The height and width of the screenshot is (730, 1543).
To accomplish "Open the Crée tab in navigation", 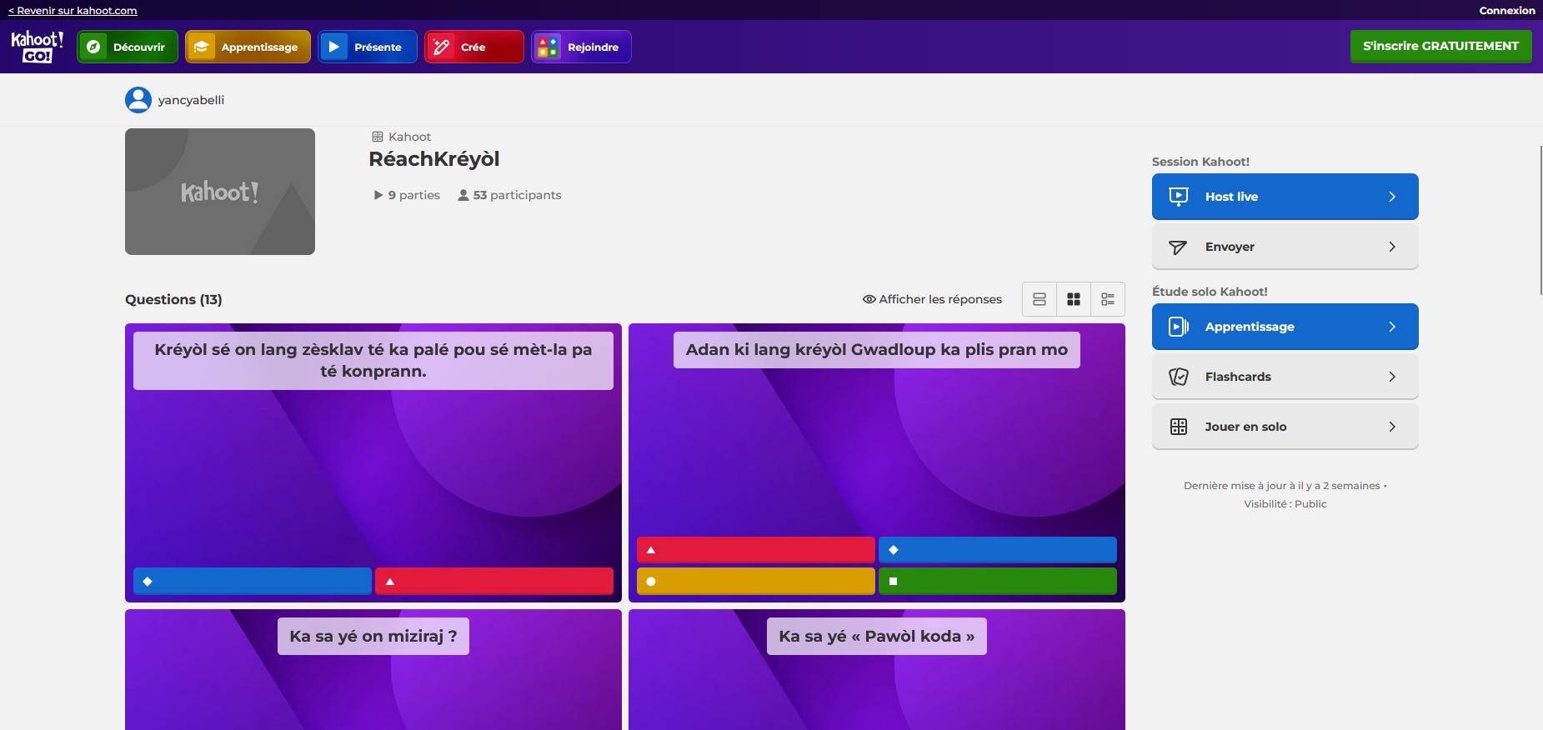I will pos(473,47).
